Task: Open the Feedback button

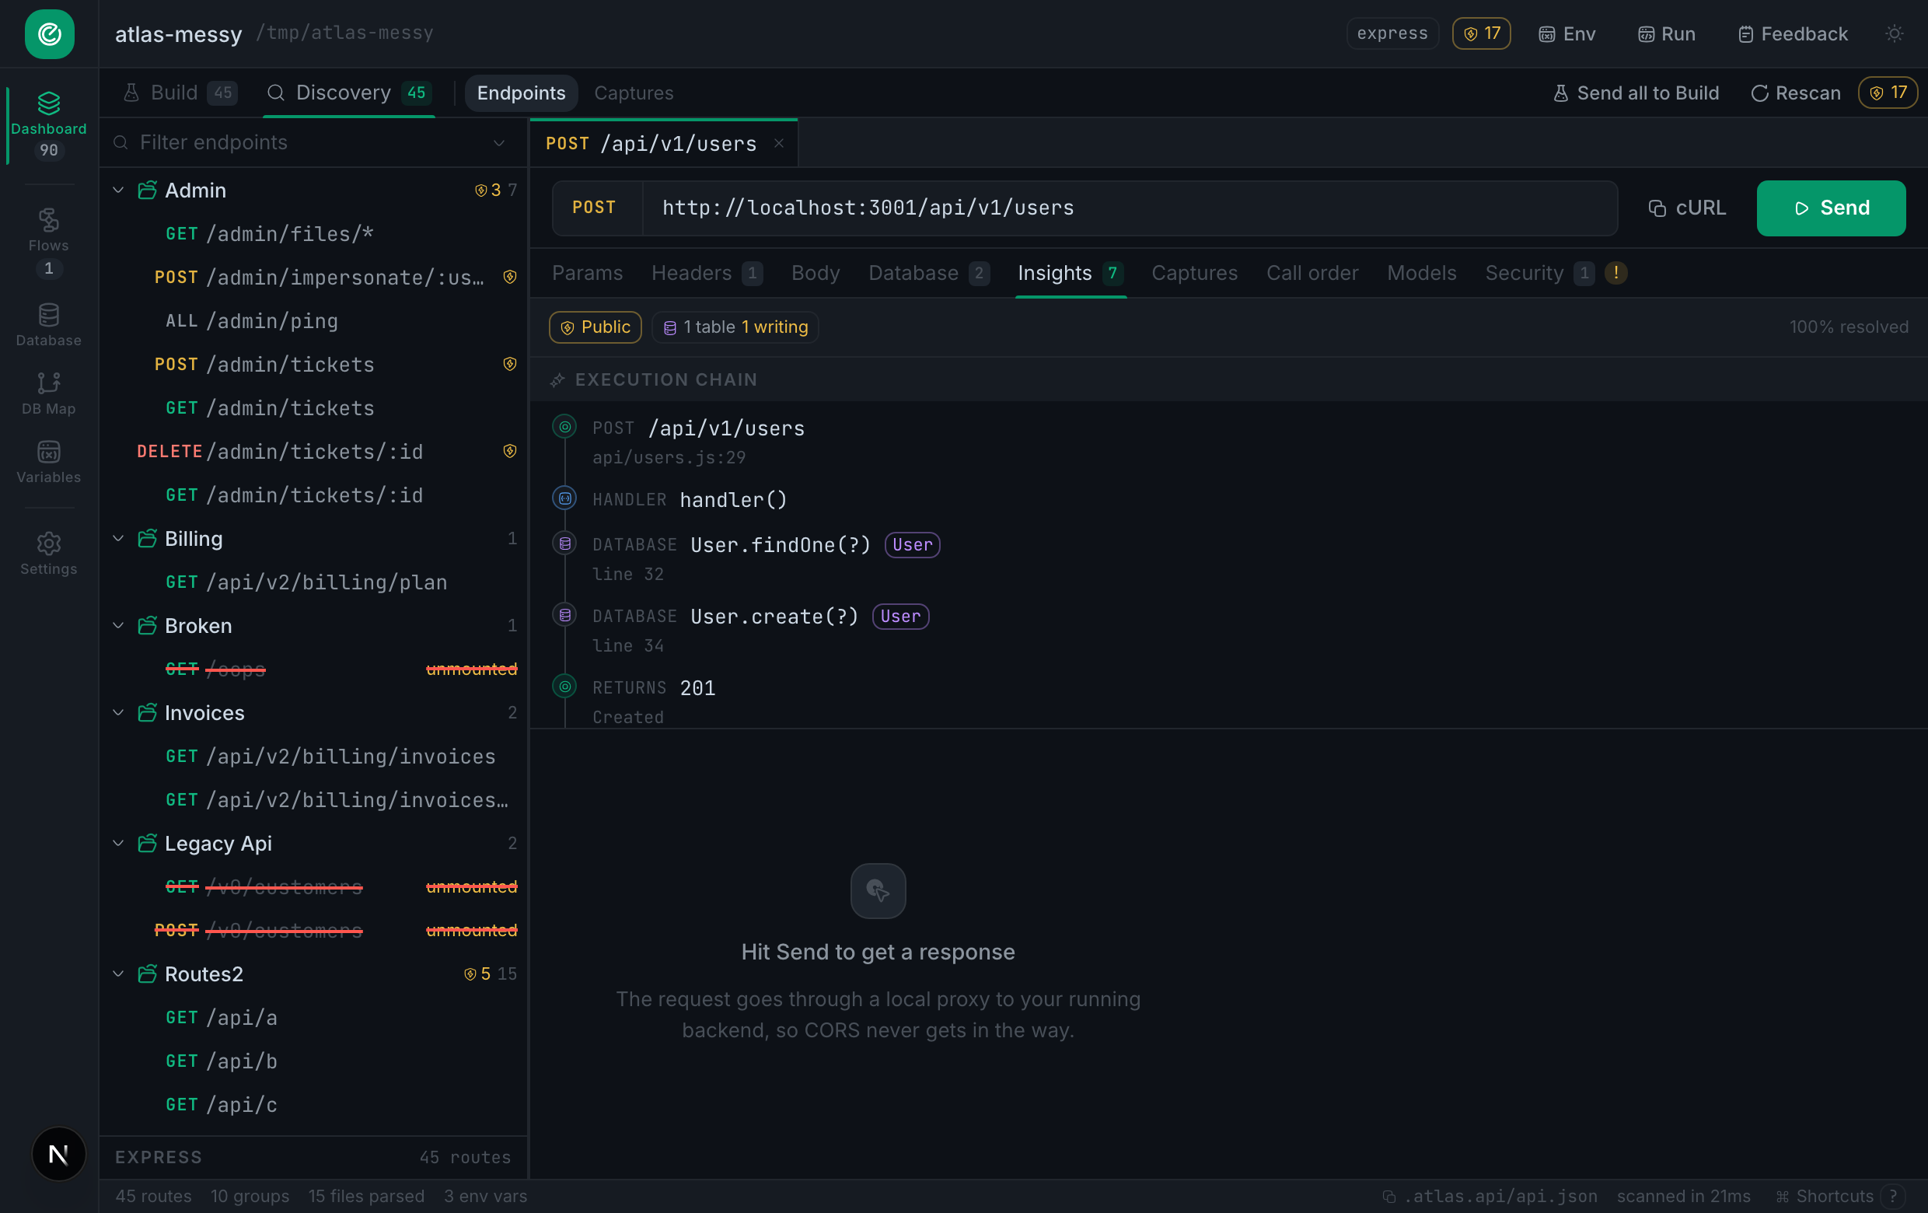Action: point(1792,33)
